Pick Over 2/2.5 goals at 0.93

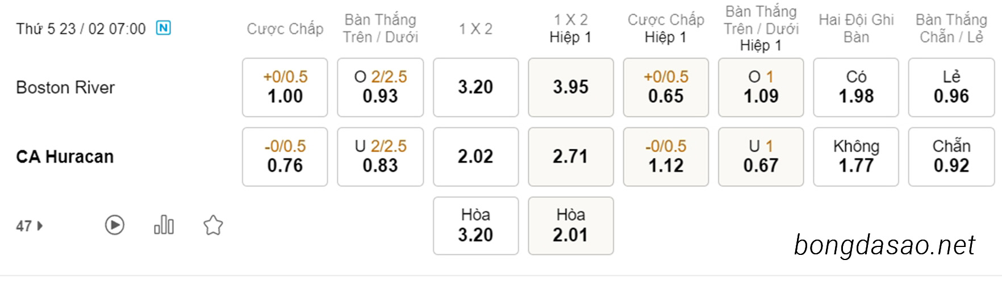381,87
